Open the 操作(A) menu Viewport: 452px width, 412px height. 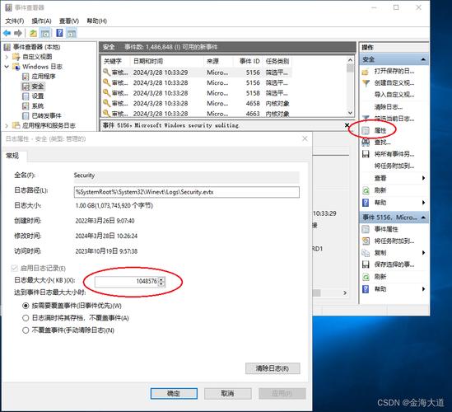(41, 21)
